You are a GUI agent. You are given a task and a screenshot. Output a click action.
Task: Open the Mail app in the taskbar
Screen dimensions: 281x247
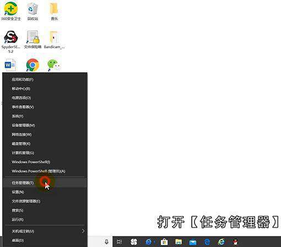tap(193, 242)
